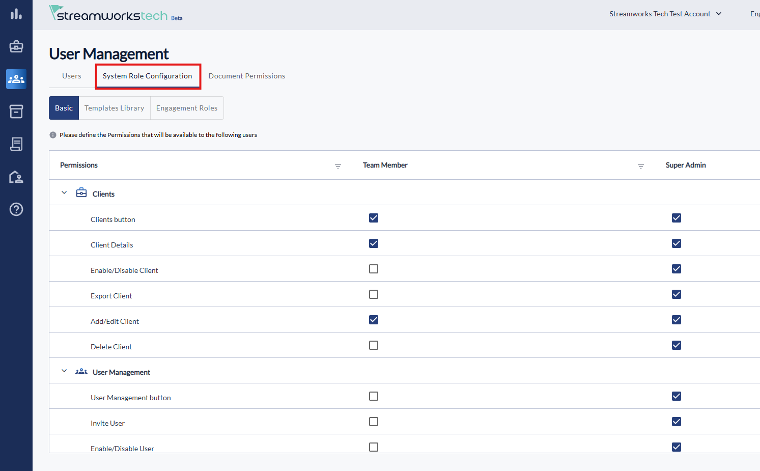Click the filter icon in Team Member column
760x471 pixels.
[x=640, y=166]
